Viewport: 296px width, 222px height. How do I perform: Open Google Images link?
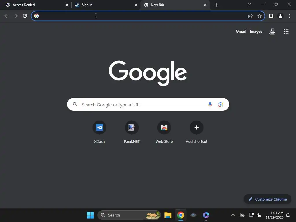click(x=256, y=31)
